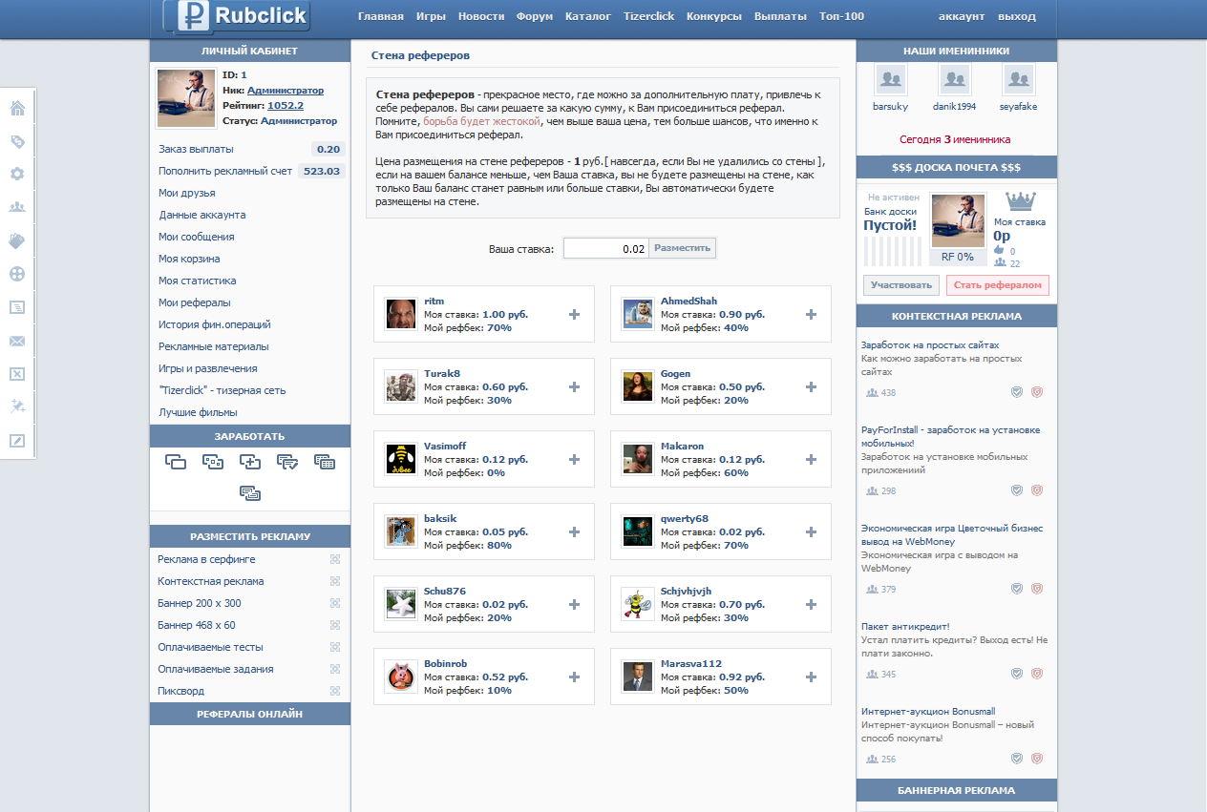
Task: Click Turak8 user avatar
Action: tap(401, 386)
